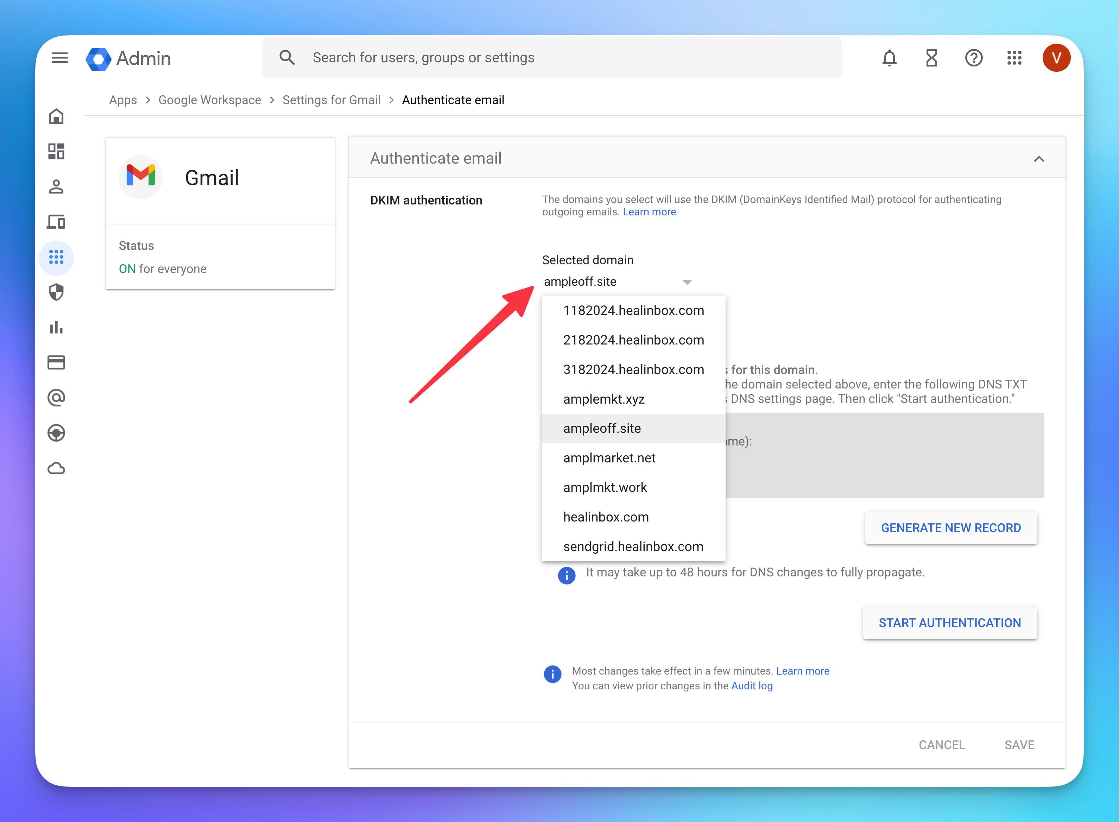
Task: Open the main hamburger menu
Action: 60,58
